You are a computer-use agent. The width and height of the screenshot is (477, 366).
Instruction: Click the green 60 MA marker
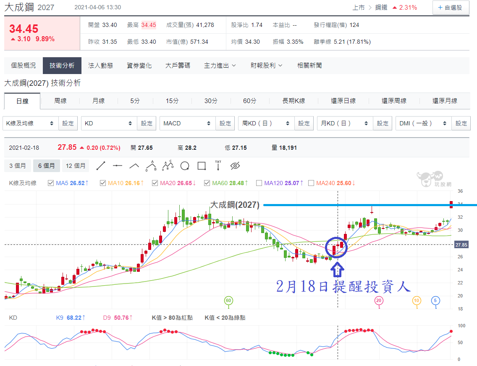[228, 300]
